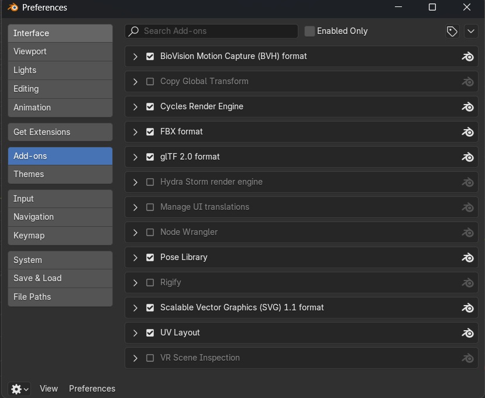The height and width of the screenshot is (398, 485).
Task: Switch to the Viewport preferences section
Action: (60, 51)
